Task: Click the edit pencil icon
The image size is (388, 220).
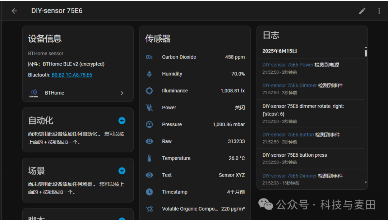Action: click(x=362, y=11)
